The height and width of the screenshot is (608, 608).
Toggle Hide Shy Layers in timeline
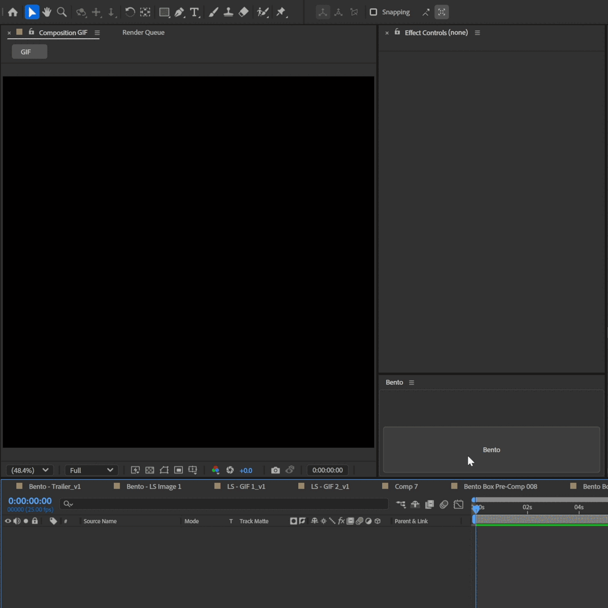point(415,504)
